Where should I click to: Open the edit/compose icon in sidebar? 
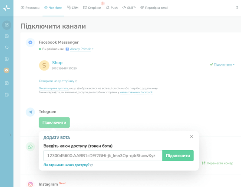(7, 25)
